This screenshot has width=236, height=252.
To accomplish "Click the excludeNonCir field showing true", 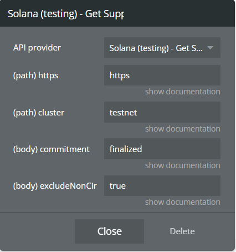I will click(162, 185).
